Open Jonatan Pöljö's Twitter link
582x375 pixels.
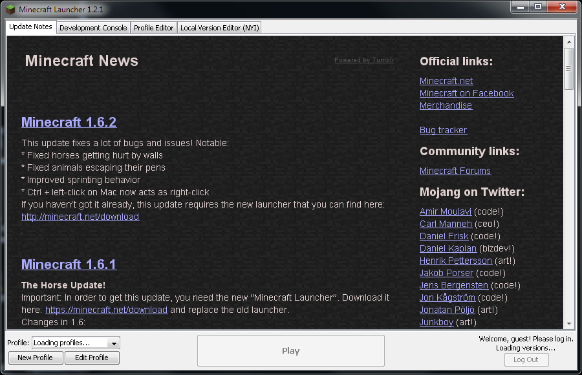click(447, 310)
